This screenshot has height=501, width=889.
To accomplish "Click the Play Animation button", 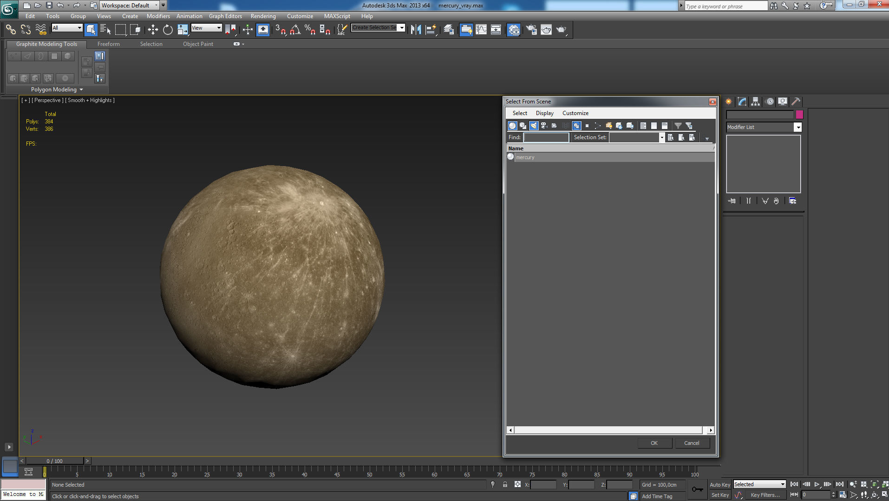I will click(x=817, y=484).
